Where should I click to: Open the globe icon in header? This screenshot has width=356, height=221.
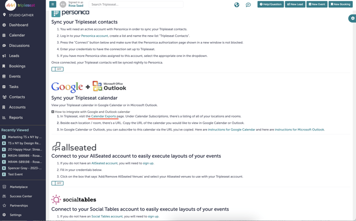click(x=236, y=5)
